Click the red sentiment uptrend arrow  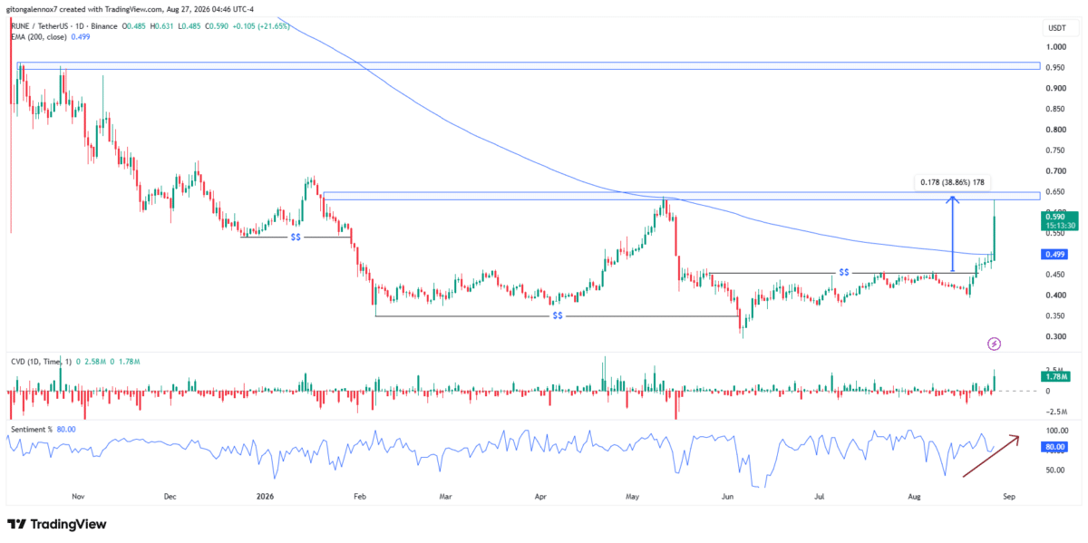coord(990,456)
